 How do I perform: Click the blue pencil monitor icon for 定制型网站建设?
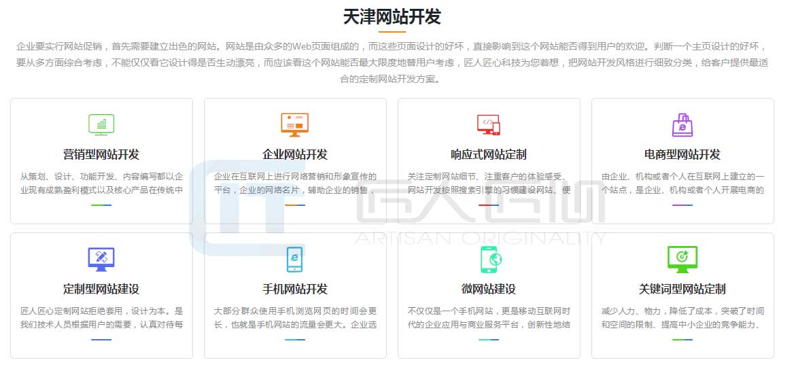(x=101, y=260)
